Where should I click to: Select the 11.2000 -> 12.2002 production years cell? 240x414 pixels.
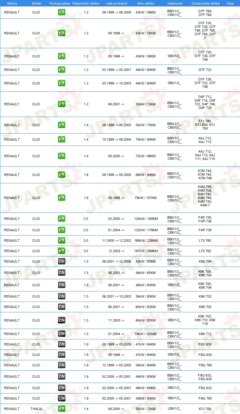tap(117, 240)
